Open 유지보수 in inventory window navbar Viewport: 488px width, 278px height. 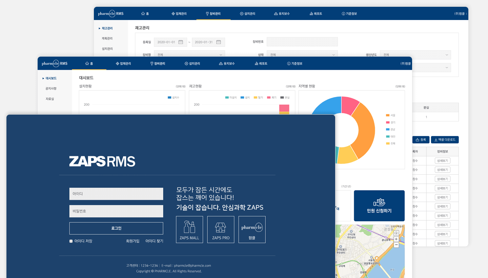click(282, 14)
